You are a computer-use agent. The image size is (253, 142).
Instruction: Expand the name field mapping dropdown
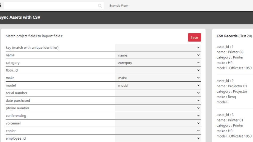158,55
